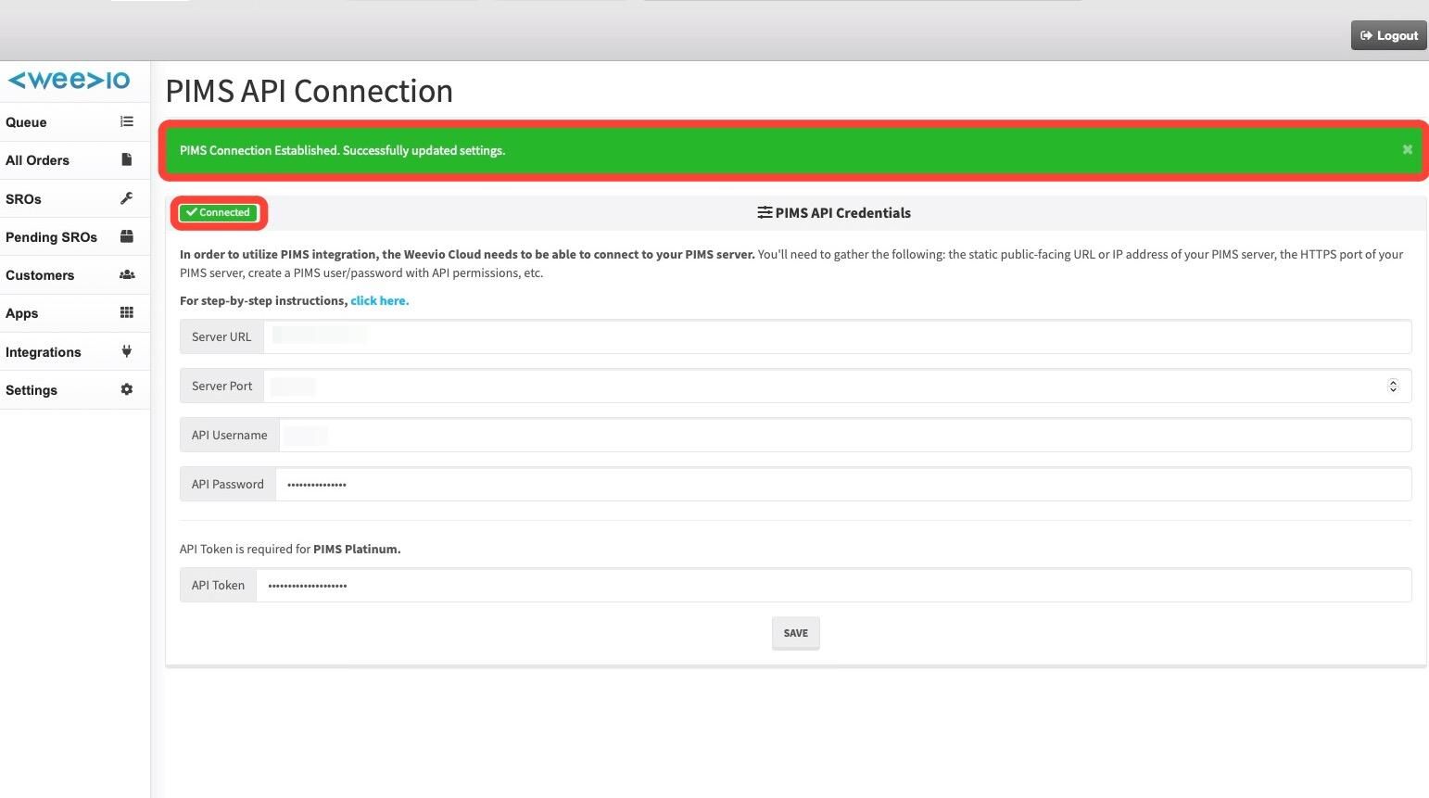The width and height of the screenshot is (1429, 798).
Task: Click the SROs wrench icon
Action: 127,198
